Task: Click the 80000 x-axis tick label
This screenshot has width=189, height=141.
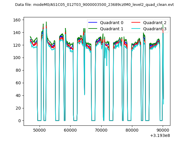Action: click(132, 130)
